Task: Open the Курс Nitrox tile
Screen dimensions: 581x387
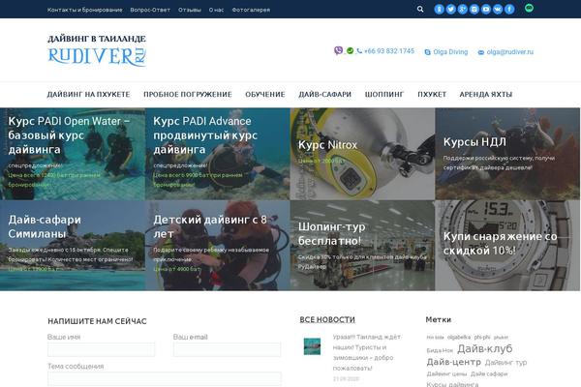Action: pyautogui.click(x=362, y=154)
